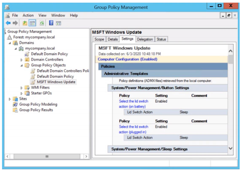Collapse the Administrative Templates section header
This screenshot has width=242, height=171.
[x=164, y=74]
